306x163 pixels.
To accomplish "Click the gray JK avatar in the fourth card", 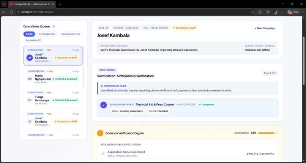I will (x=30, y=121).
